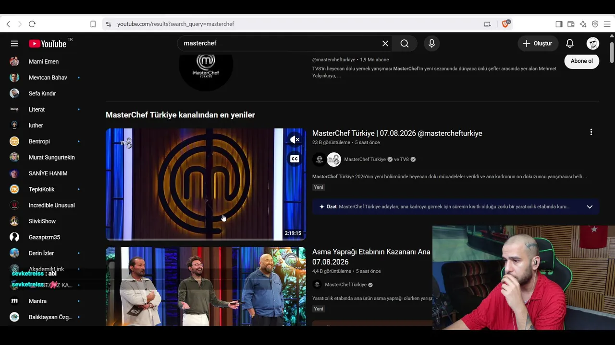Open the Brave Wallet icon
Viewport: 615px width, 345px height.
coord(571,24)
